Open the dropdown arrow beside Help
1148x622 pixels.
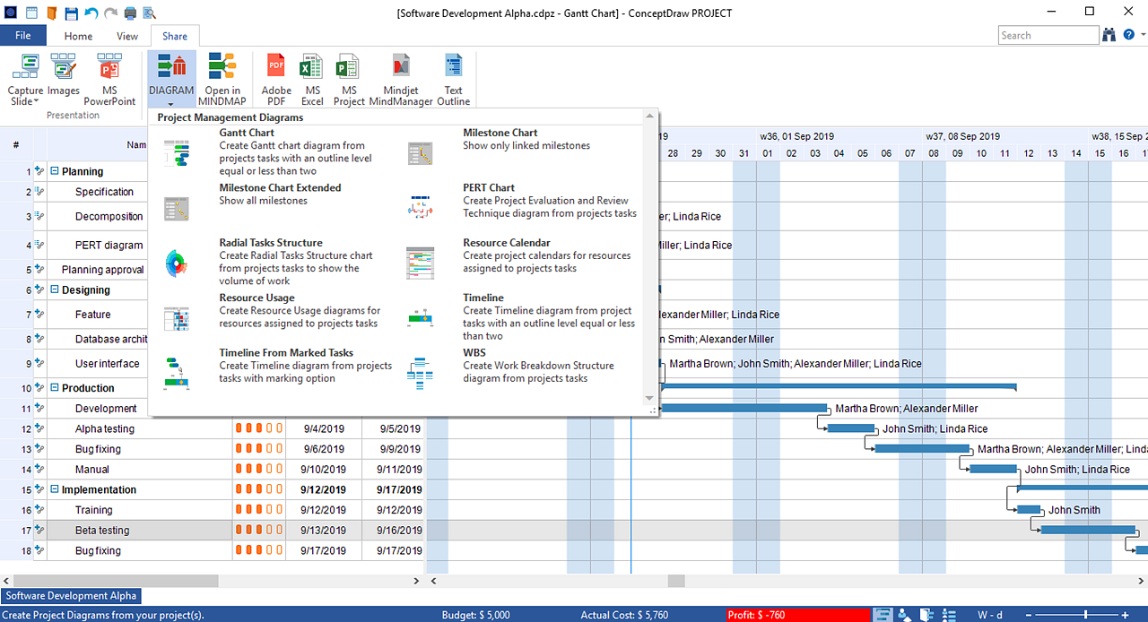[x=1143, y=35]
